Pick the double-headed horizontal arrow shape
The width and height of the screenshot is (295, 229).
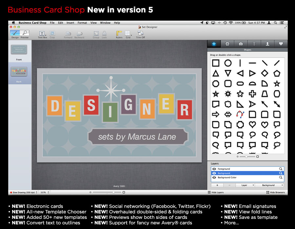(228, 114)
